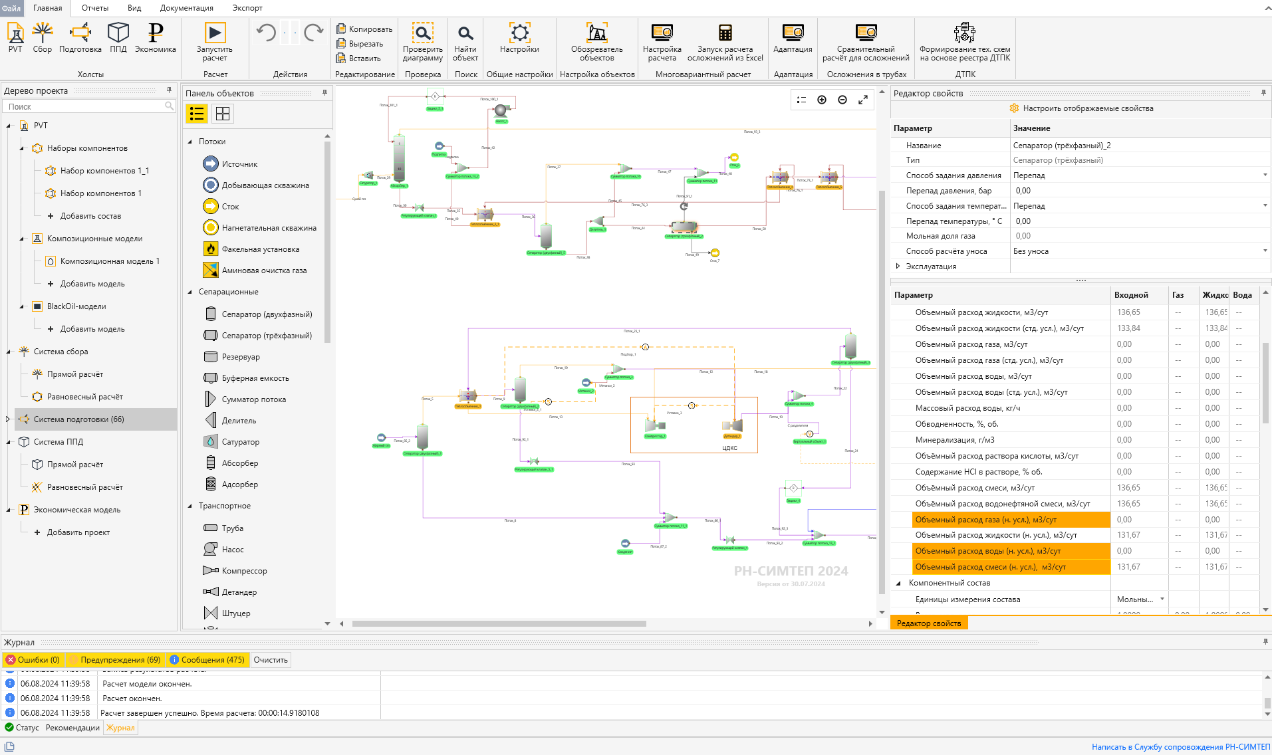Pin the Редактор свойств panel
This screenshot has width=1272, height=755.
tap(1263, 92)
